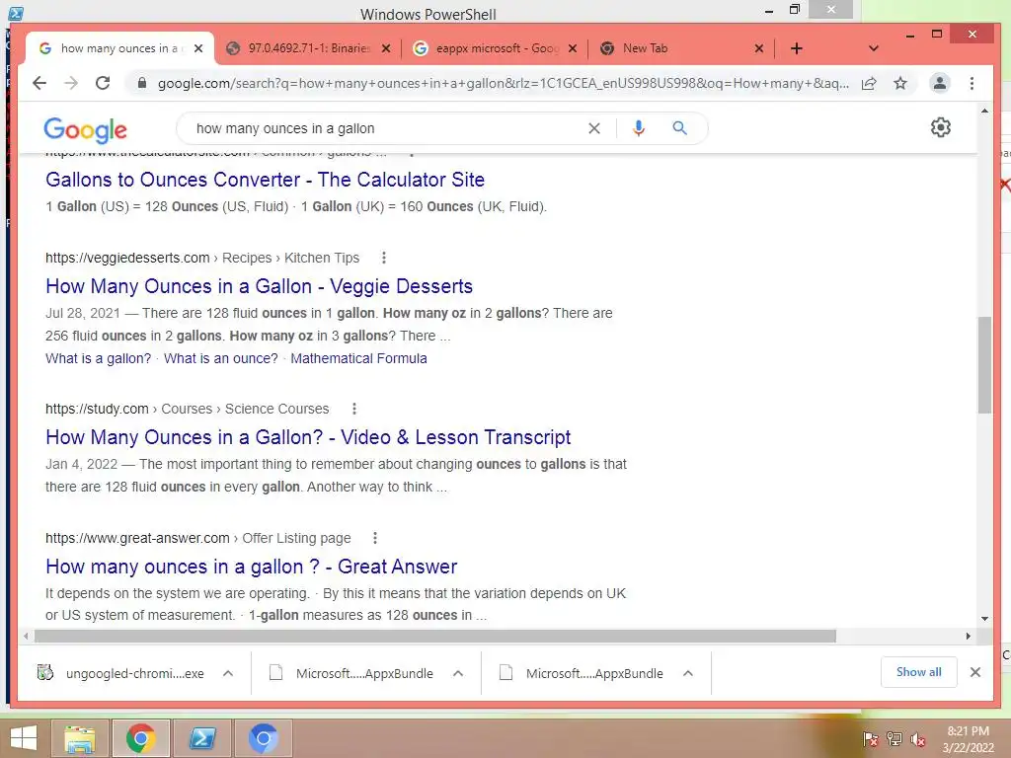1011x758 pixels.
Task: Open Veggie Desserts gallon result
Action: point(260,286)
